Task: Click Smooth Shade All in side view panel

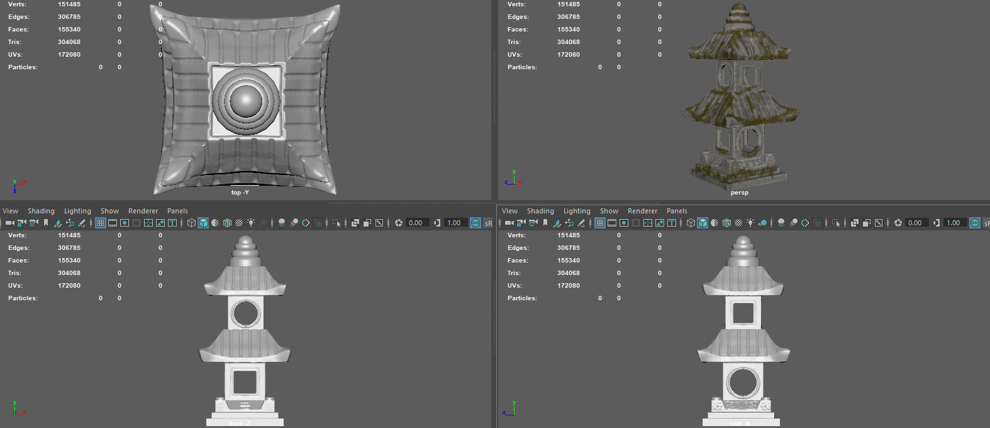Action: [x=703, y=223]
